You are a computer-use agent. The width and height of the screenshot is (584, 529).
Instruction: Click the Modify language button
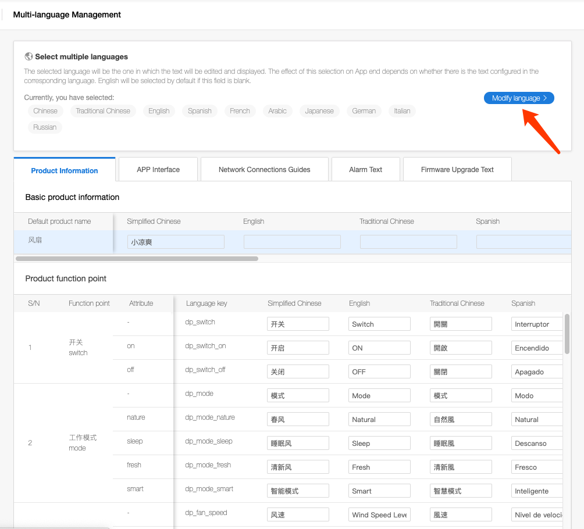tap(519, 98)
